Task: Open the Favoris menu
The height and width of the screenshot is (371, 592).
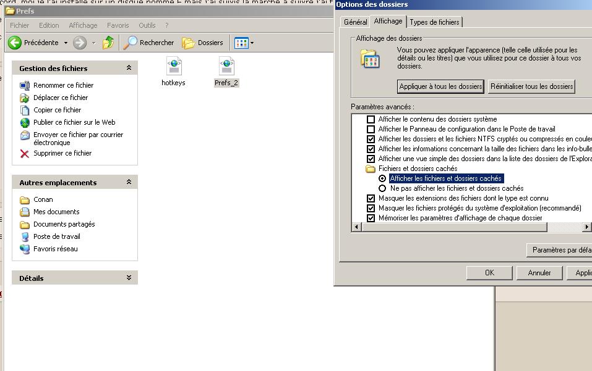Action: [x=118, y=25]
